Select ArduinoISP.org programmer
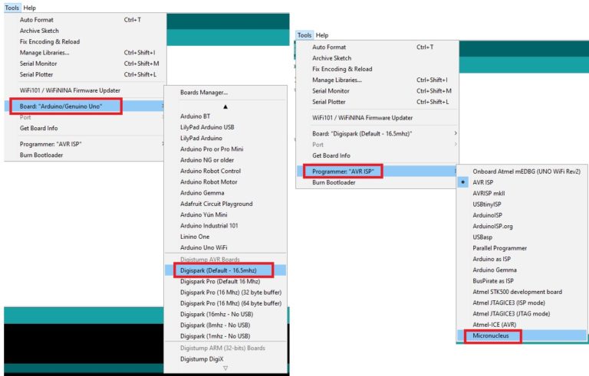589x376 pixels. pyautogui.click(x=522, y=226)
